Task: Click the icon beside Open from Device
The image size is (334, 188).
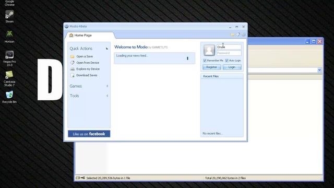Action: click(x=73, y=63)
